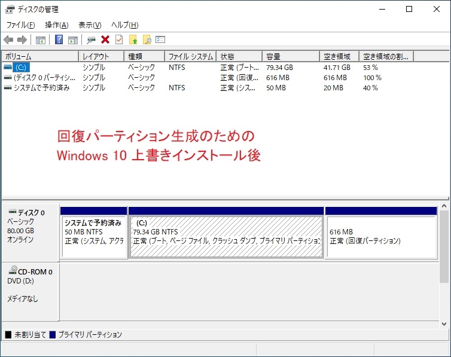Click the disk icon beside ディスク 0 label

click(12, 212)
